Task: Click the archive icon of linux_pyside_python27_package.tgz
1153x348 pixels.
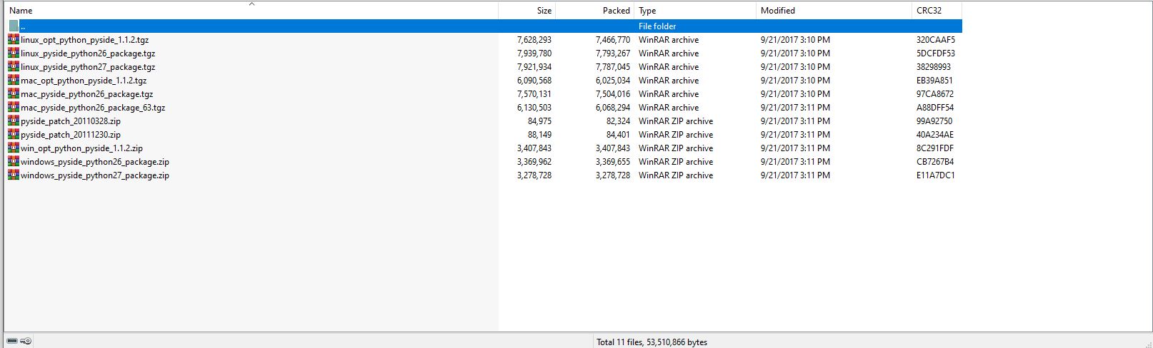Action: click(14, 67)
